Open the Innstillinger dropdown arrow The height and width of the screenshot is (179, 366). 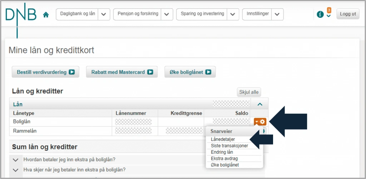click(277, 14)
